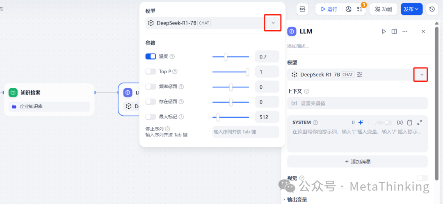Click the Top P value field 1

(267, 72)
